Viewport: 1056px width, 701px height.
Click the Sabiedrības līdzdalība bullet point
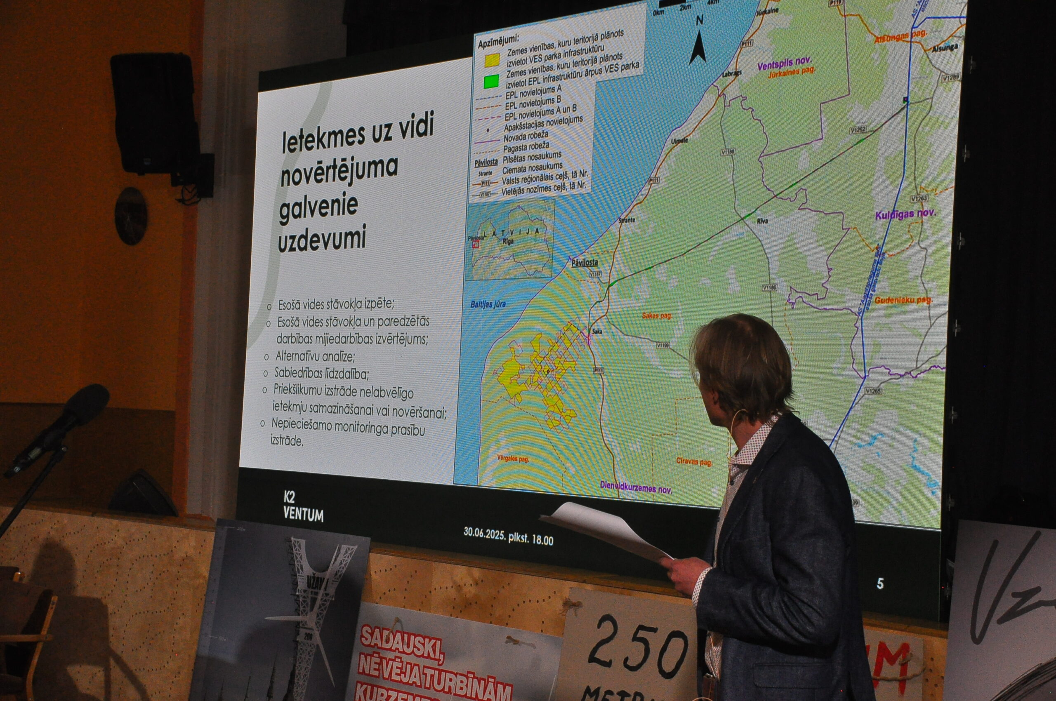[322, 374]
